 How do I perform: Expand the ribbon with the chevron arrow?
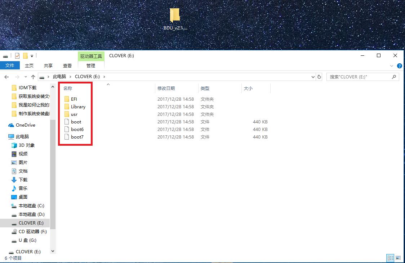(392, 65)
